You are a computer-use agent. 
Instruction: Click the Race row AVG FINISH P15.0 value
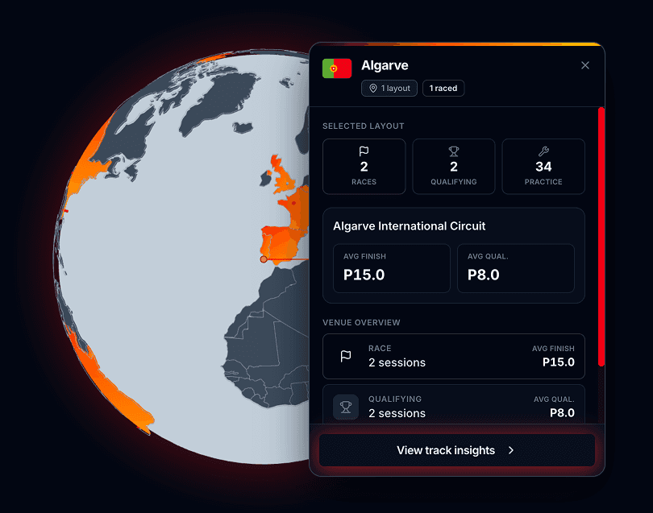[559, 362]
